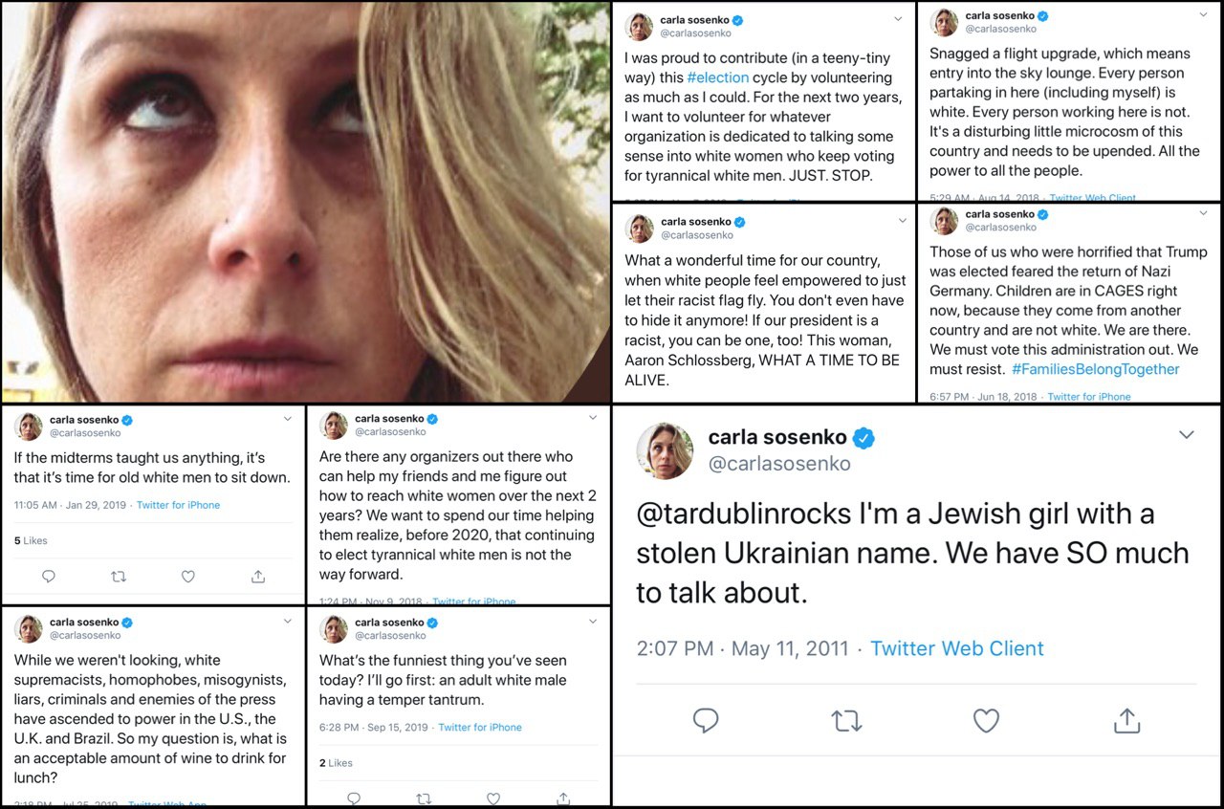Click share icon on the large 2011 tweet
The image size is (1224, 809).
pyautogui.click(x=1127, y=721)
